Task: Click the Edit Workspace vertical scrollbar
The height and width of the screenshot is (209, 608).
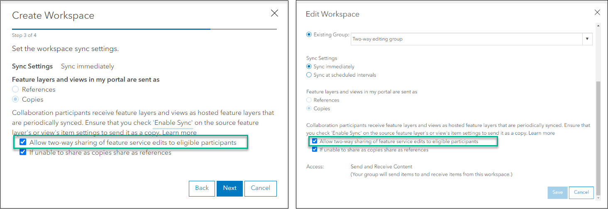Action: 598,133
